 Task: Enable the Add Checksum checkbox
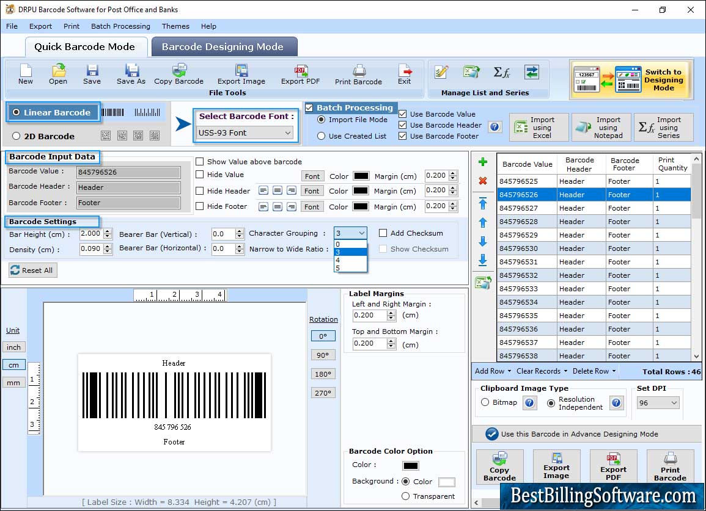pos(383,233)
